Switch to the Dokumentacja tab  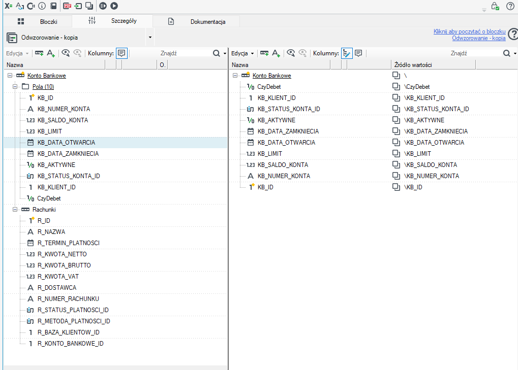[197, 21]
